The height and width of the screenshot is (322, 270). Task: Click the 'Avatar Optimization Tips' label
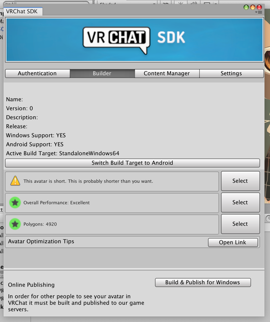coord(41,241)
